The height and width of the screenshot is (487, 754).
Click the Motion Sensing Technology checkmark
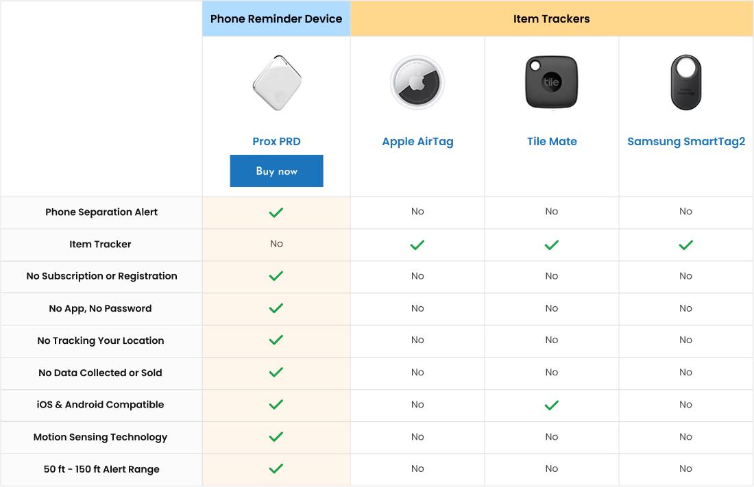(276, 436)
